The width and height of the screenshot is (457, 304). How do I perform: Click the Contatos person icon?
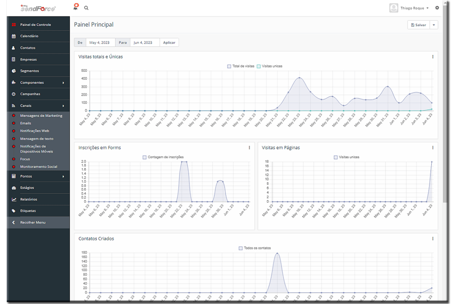tap(14, 48)
